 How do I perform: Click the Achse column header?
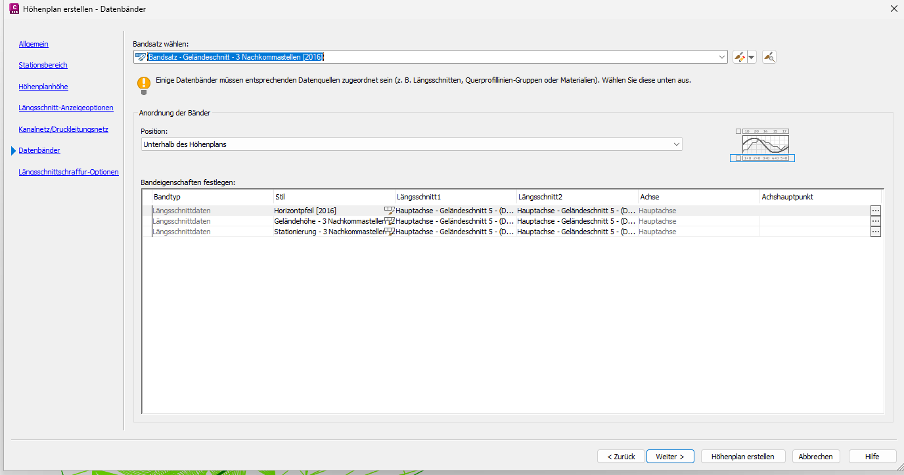pyautogui.click(x=698, y=197)
